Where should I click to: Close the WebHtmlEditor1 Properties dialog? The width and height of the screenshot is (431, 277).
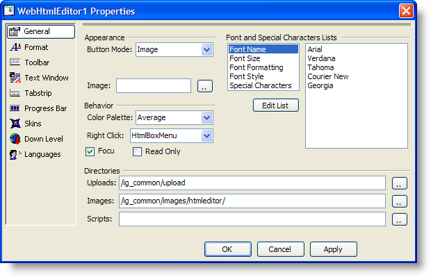[406, 11]
